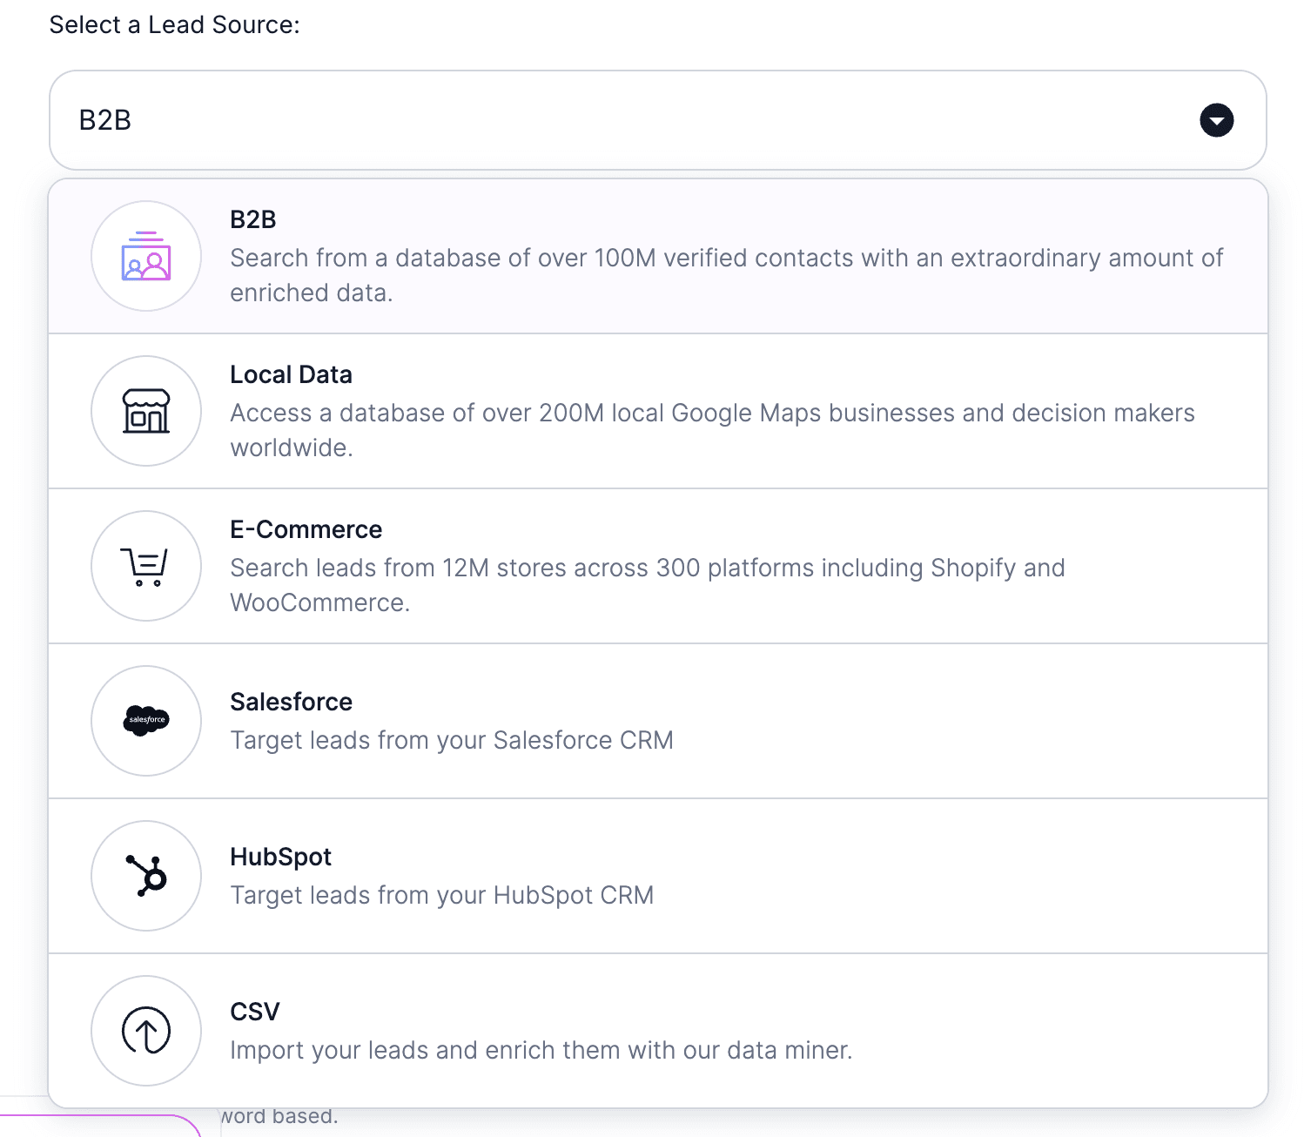Click the B2B contact card icon
1304x1137 pixels.
(x=145, y=256)
